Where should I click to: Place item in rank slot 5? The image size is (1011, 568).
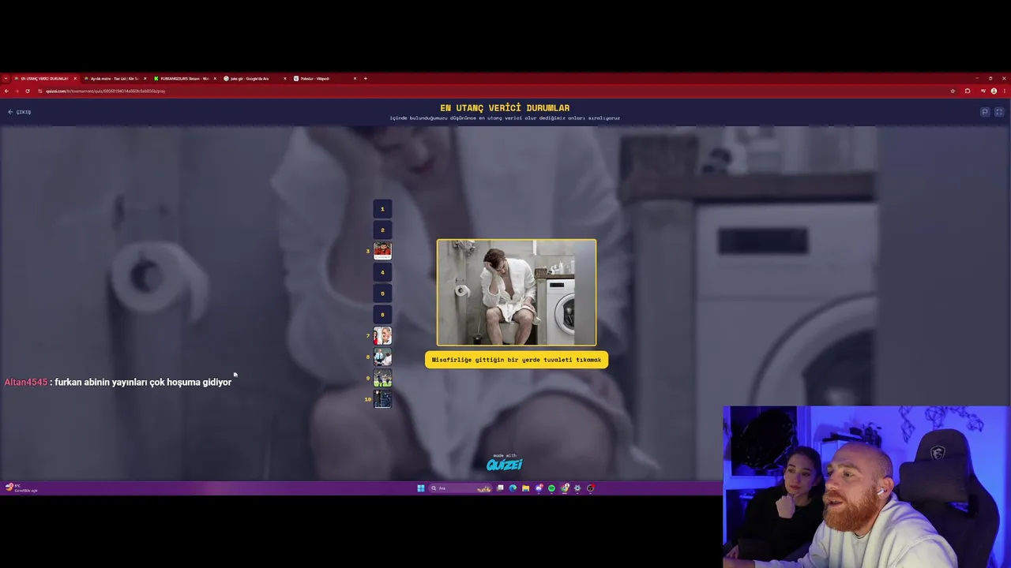click(382, 293)
